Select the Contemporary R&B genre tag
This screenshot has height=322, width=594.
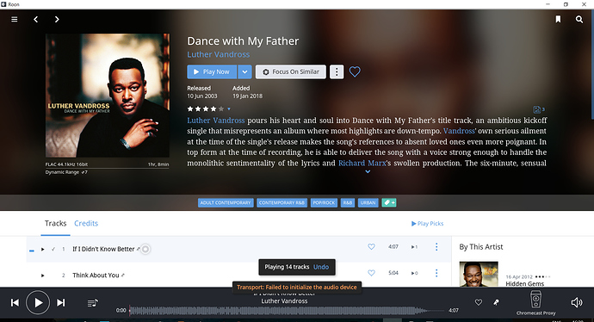(282, 202)
